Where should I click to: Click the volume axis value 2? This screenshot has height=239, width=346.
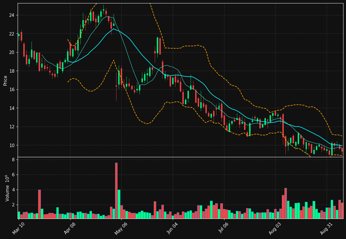pos(13,205)
